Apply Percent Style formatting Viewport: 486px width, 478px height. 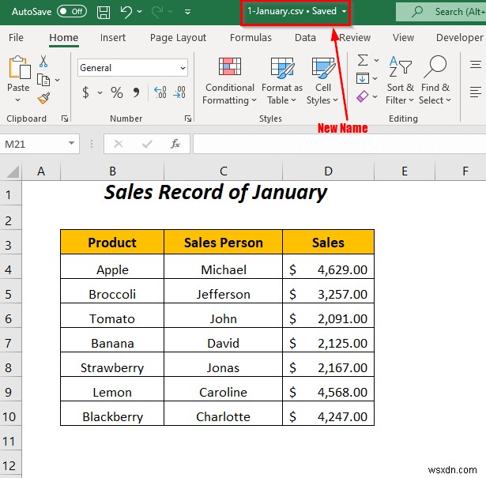click(x=117, y=93)
